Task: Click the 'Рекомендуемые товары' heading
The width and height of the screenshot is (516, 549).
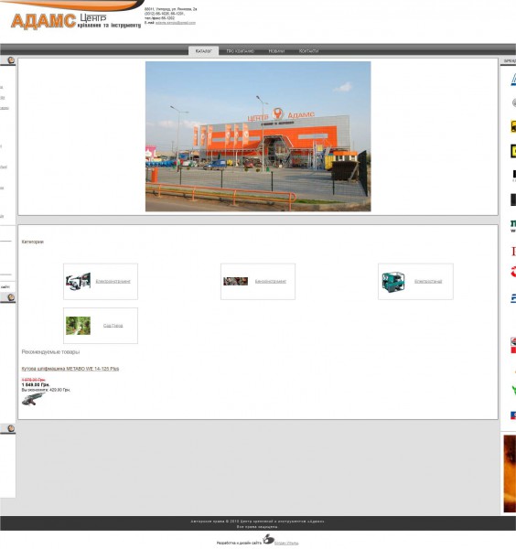Action: 50,352
